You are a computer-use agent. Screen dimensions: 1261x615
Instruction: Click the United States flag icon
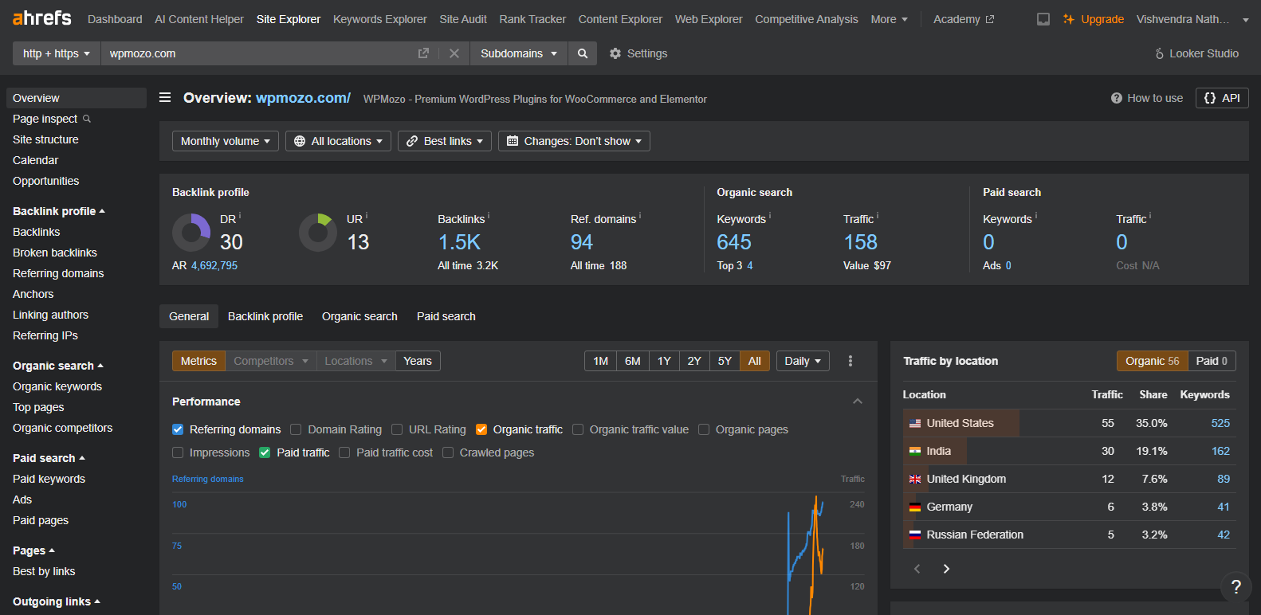tap(915, 423)
